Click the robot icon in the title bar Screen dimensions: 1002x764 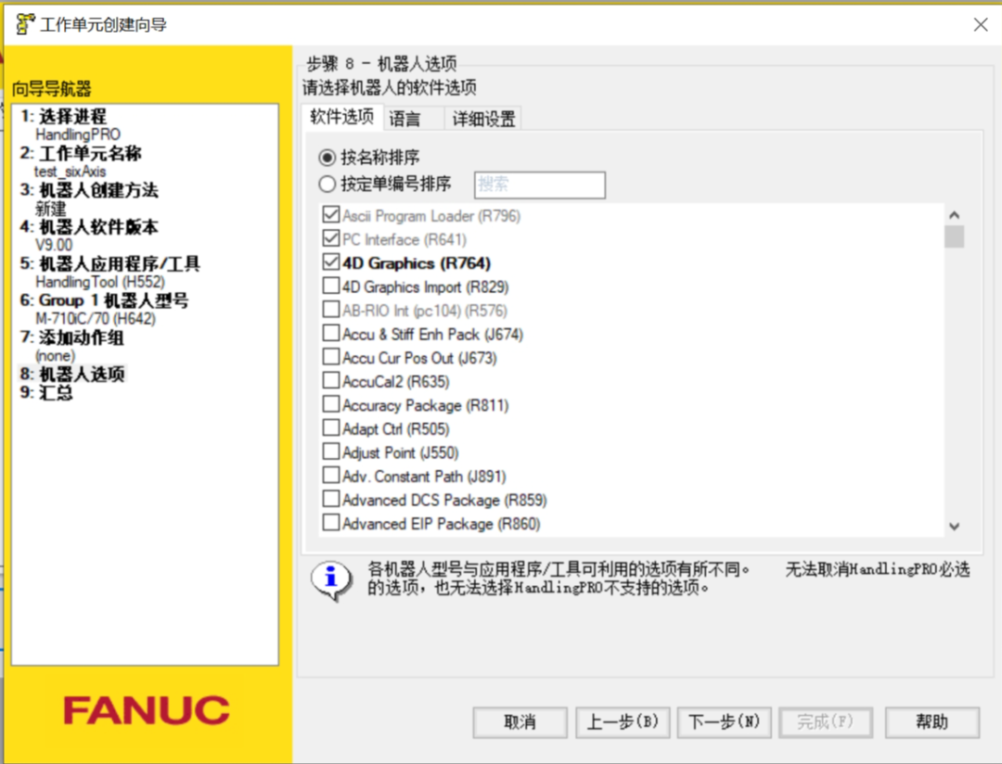pyautogui.click(x=25, y=24)
